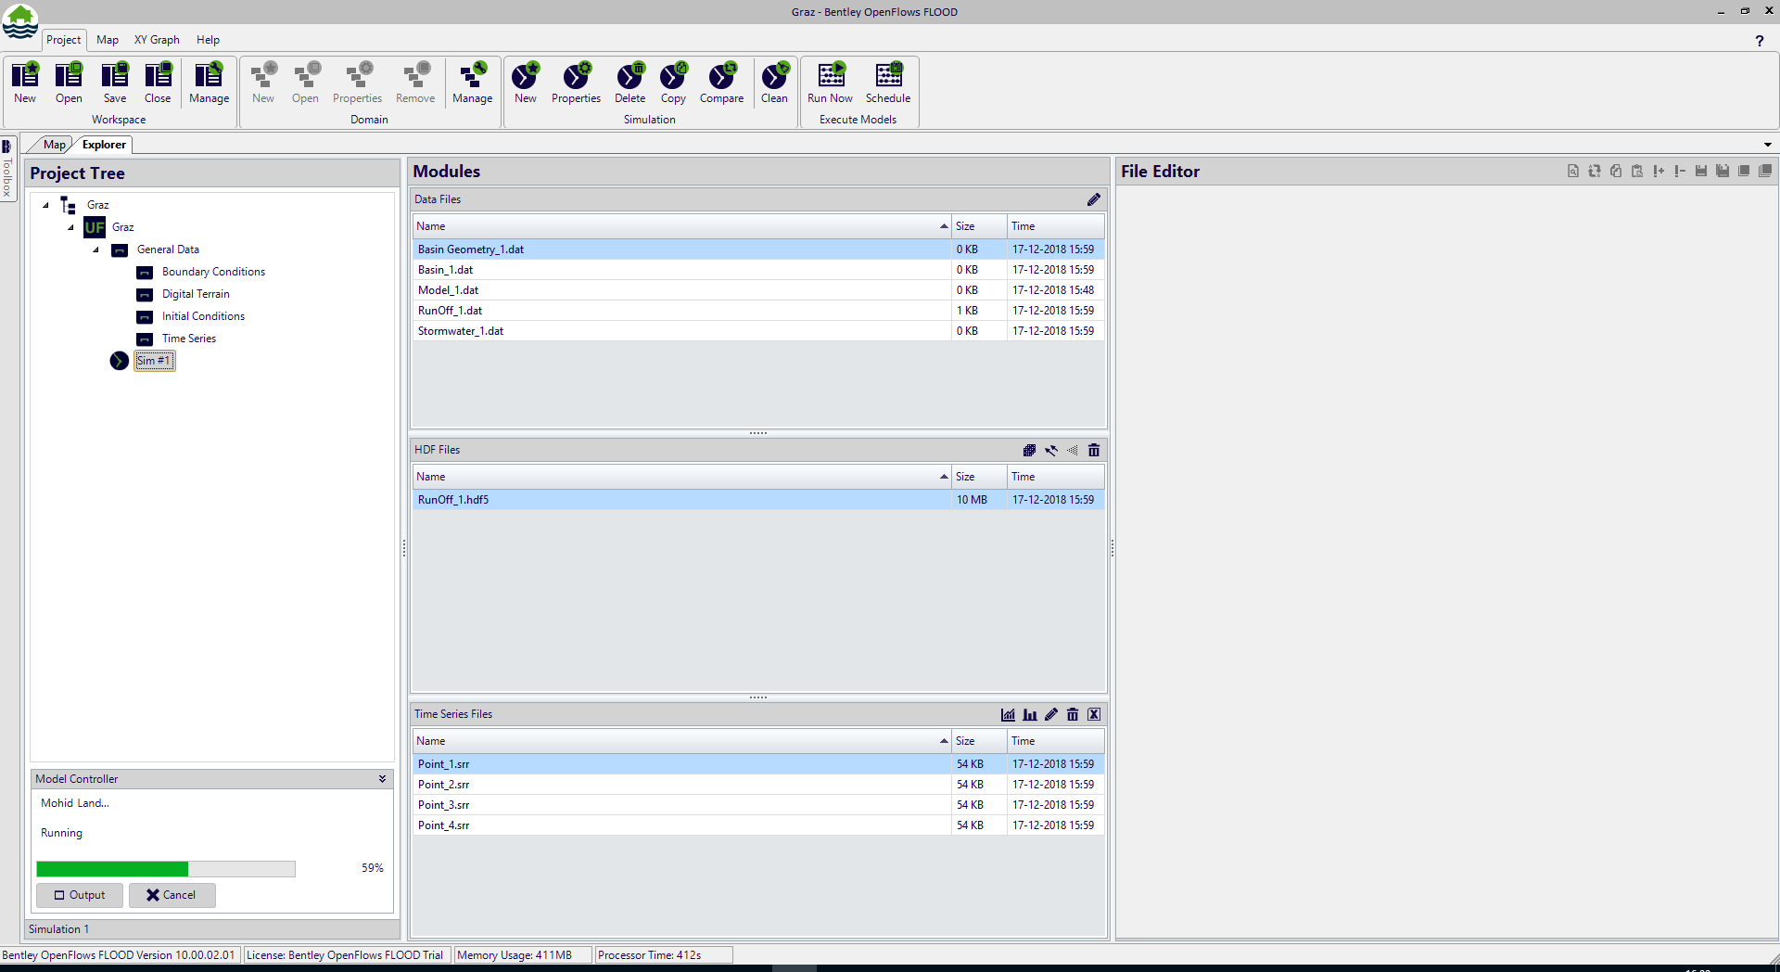Copy the simulation
The width and height of the screenshot is (1780, 972).
[x=673, y=83]
